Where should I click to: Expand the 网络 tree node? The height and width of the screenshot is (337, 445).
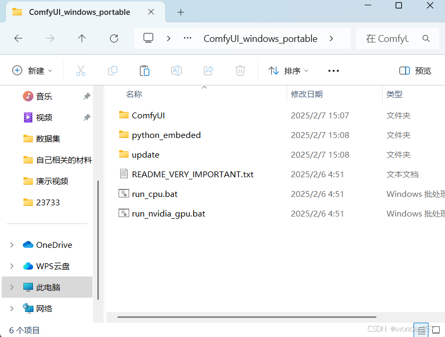point(12,308)
